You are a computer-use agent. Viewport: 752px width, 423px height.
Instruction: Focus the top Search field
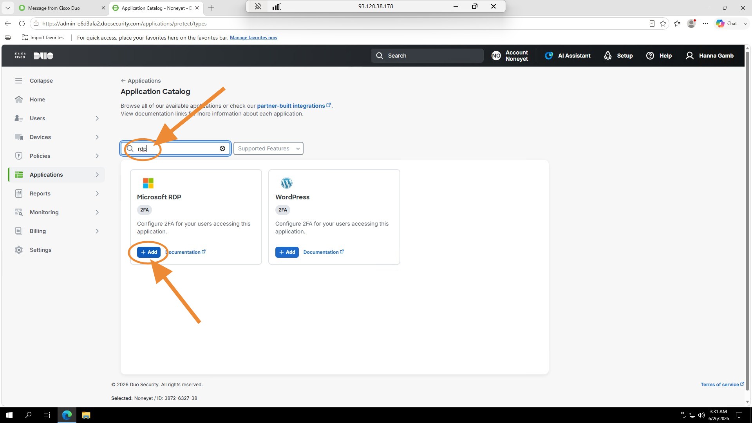427,56
